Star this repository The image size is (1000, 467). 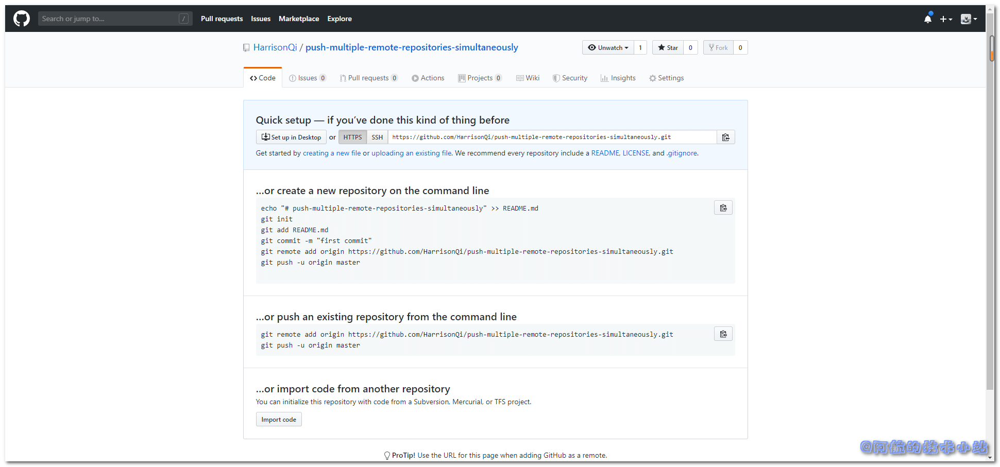(668, 48)
